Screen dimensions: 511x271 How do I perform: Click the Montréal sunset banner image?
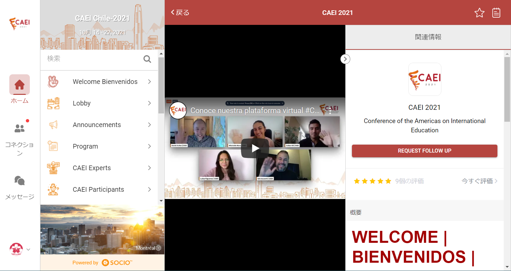(x=102, y=230)
